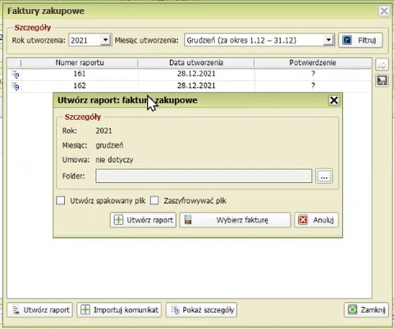394x329 pixels.
Task: Click the arrow icon beside the table
Action: 382,66
